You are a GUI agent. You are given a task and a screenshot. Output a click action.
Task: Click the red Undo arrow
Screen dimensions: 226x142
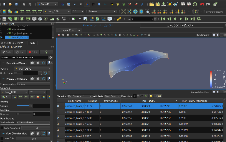coord(203,4)
